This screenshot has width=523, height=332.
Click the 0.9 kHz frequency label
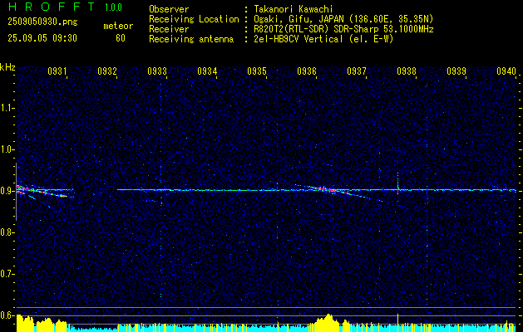tap(7, 191)
